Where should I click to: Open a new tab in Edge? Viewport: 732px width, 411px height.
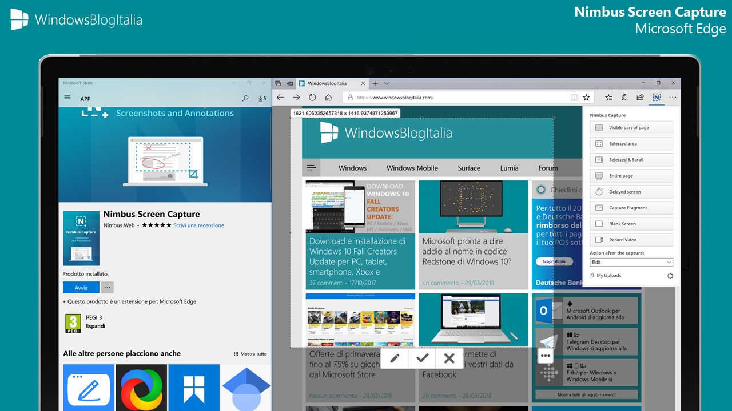[x=375, y=83]
